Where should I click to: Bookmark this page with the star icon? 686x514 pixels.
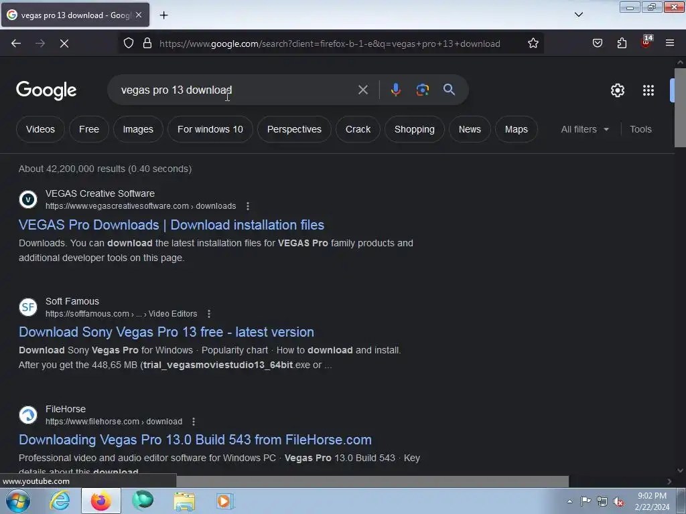click(533, 44)
